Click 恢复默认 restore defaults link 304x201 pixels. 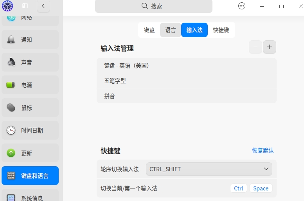[x=263, y=151]
